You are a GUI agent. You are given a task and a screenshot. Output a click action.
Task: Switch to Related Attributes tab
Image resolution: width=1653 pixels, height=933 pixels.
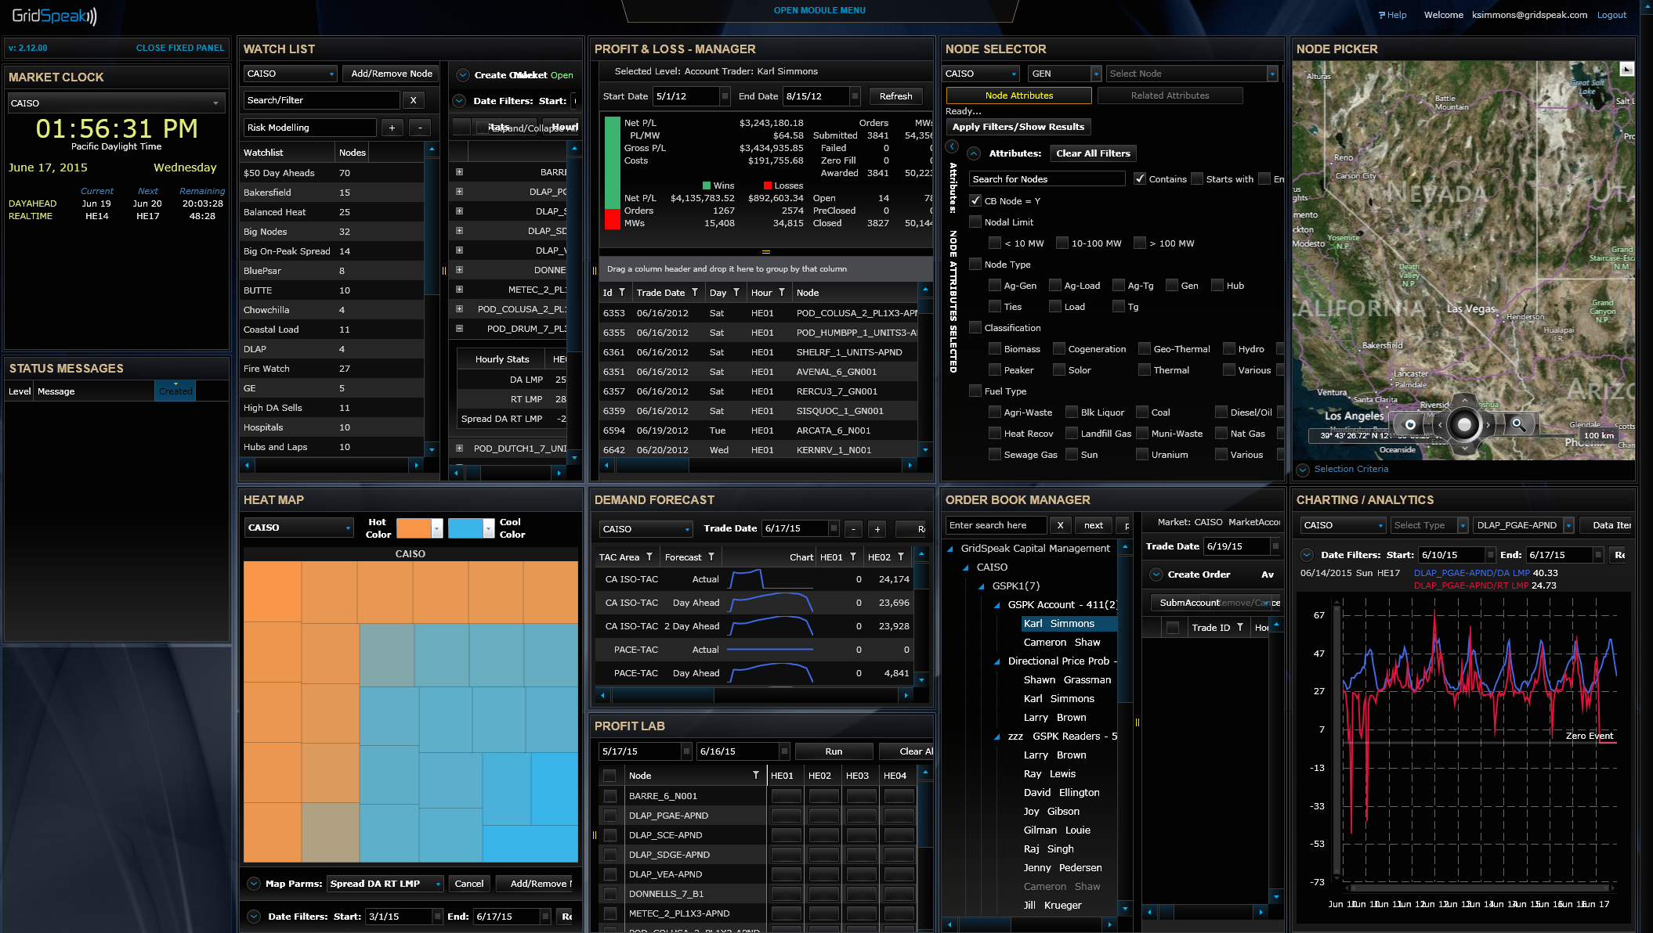coord(1170,95)
